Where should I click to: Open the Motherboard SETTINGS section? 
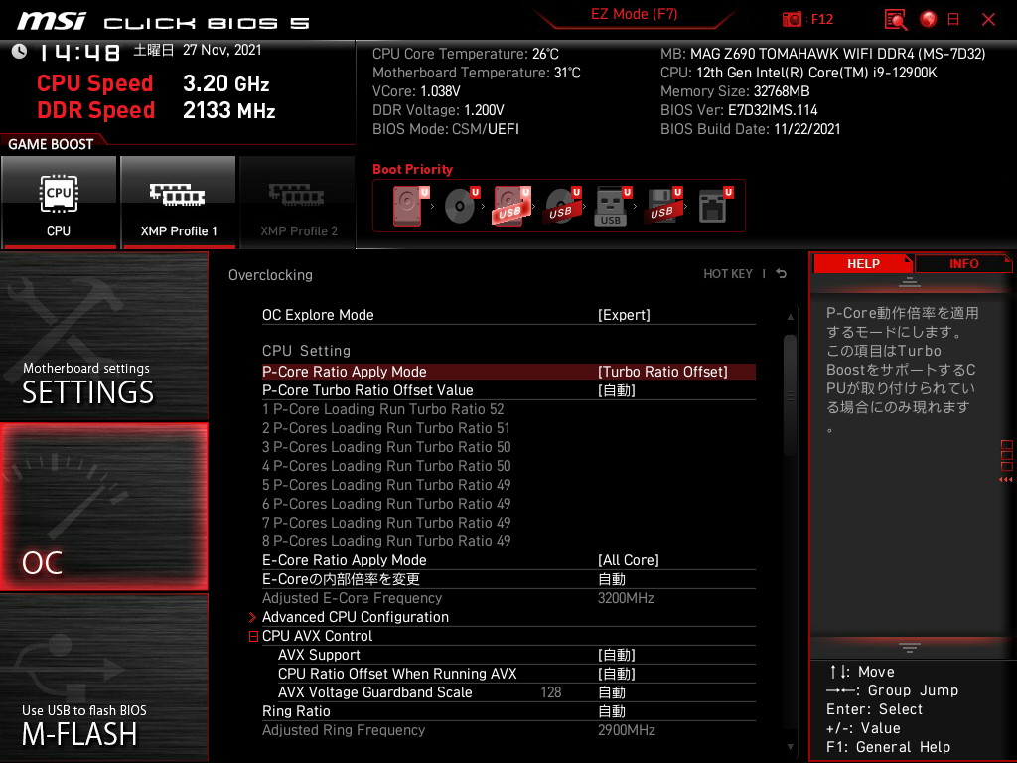(104, 336)
